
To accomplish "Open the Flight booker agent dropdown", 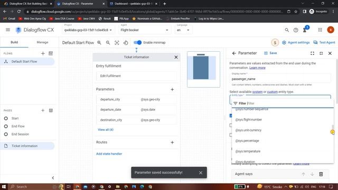I will pyautogui.click(x=144, y=30).
